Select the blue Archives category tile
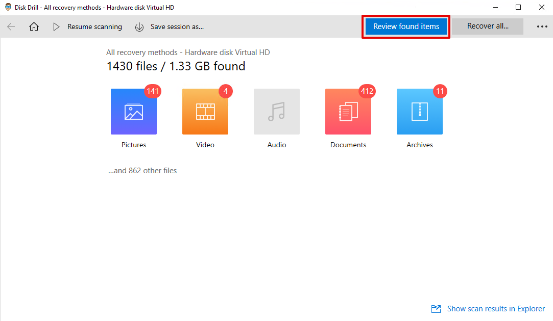The height and width of the screenshot is (321, 553). click(x=420, y=112)
